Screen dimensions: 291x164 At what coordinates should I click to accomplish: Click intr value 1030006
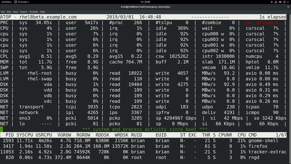point(225,56)
